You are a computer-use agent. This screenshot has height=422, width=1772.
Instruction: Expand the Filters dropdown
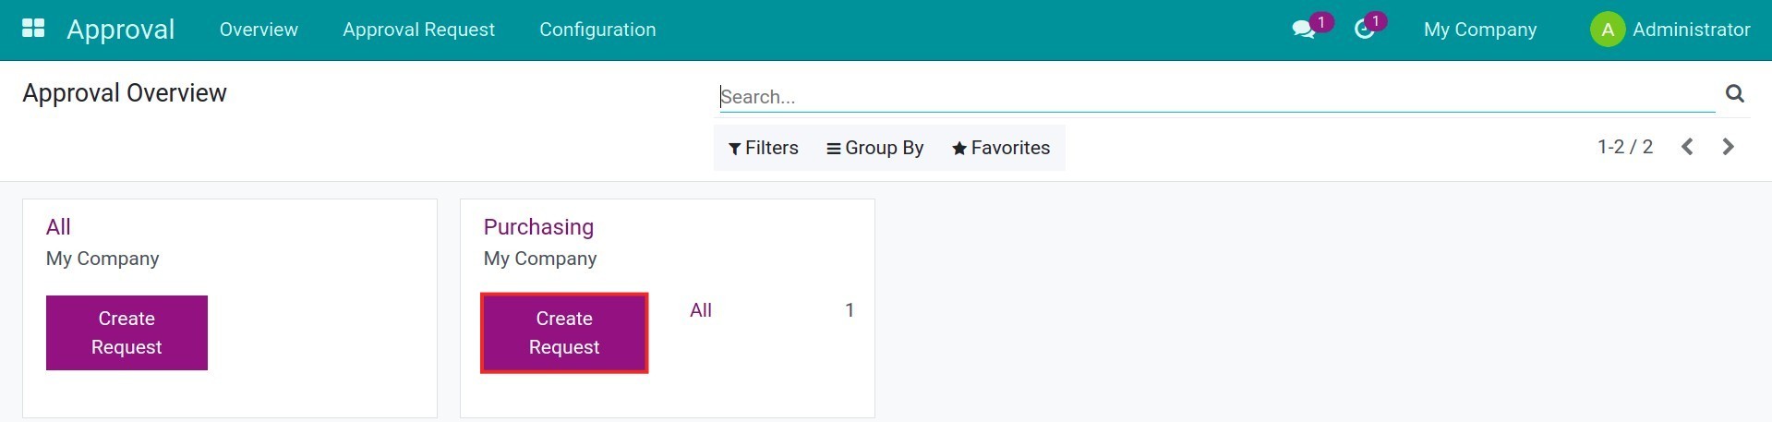[763, 148]
